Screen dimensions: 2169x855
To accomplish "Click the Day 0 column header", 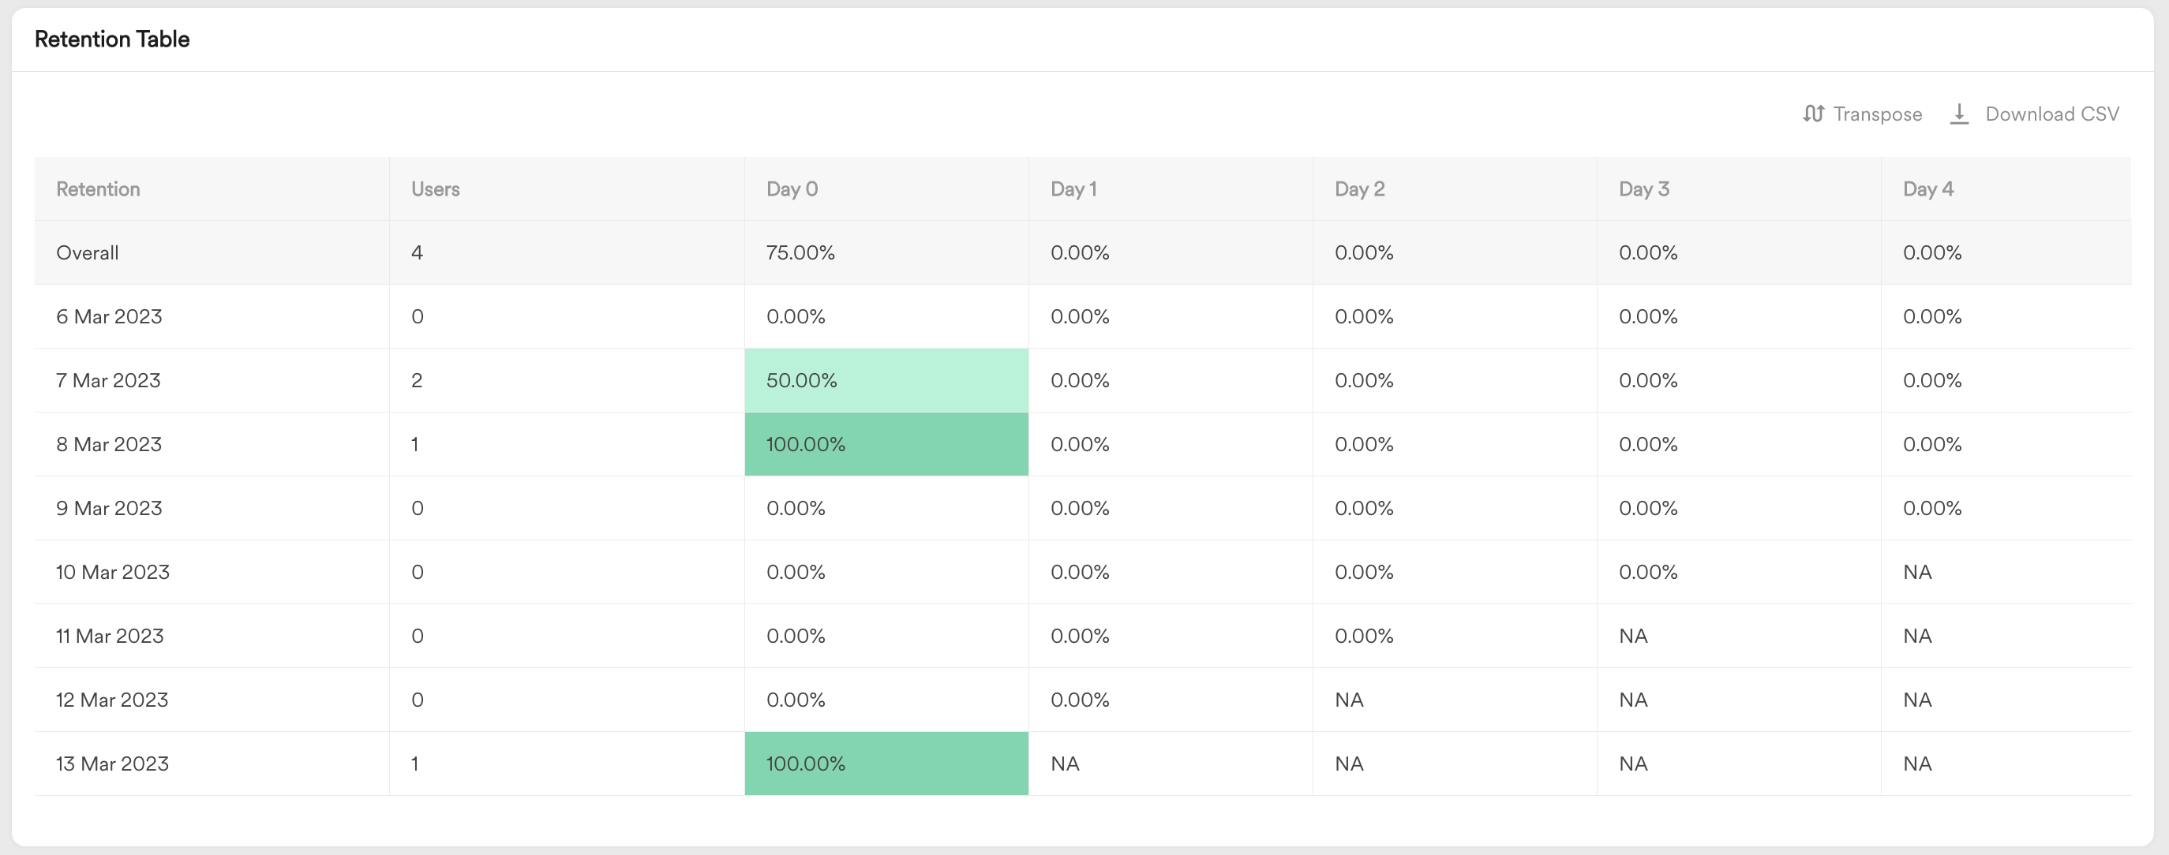I will coord(792,189).
